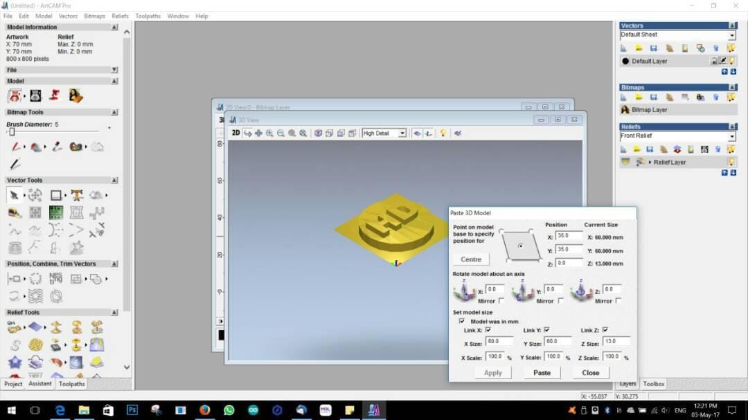Click the Z Size input field

[616, 342]
